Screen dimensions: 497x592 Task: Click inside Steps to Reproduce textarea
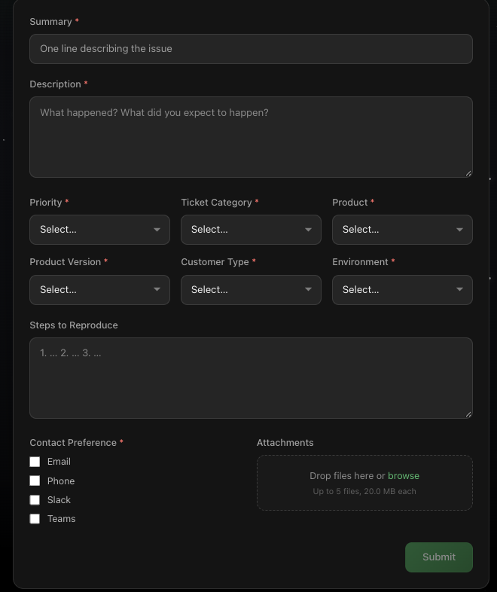coord(251,378)
